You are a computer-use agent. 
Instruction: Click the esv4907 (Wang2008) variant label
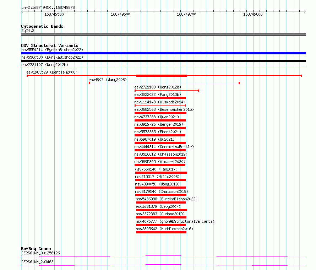coord(108,80)
